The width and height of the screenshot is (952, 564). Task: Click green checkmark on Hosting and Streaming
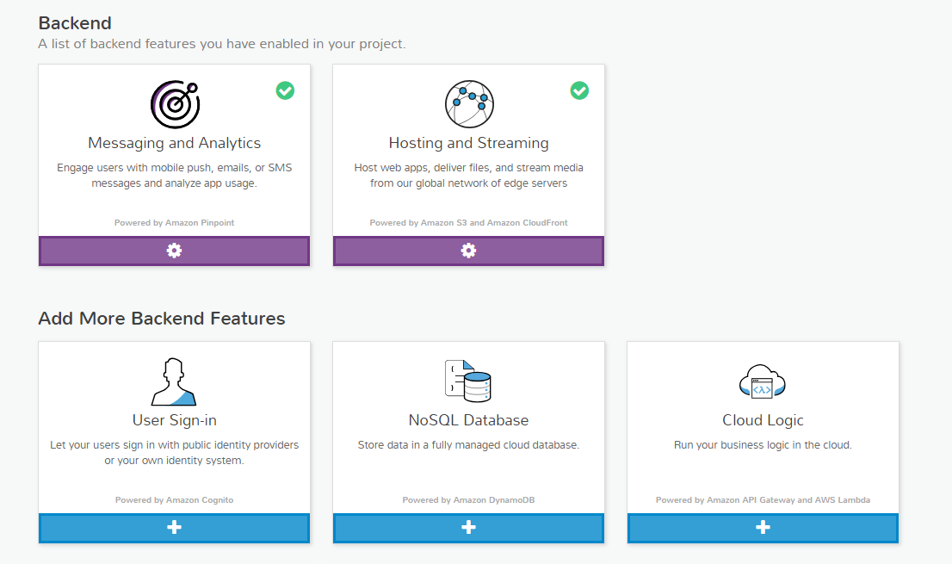579,90
